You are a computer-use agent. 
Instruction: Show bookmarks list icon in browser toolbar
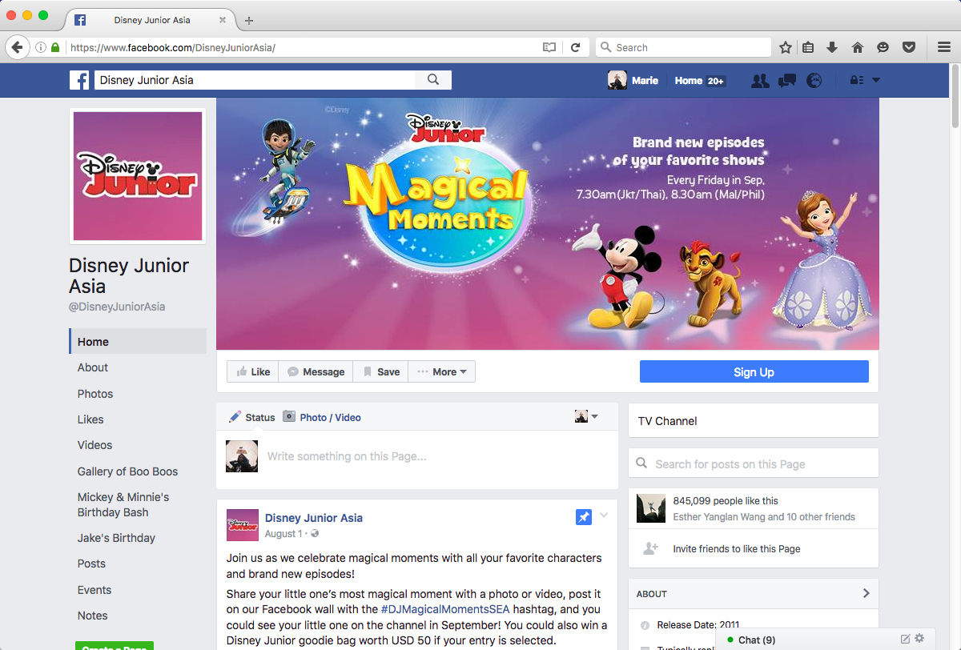pyautogui.click(x=808, y=47)
